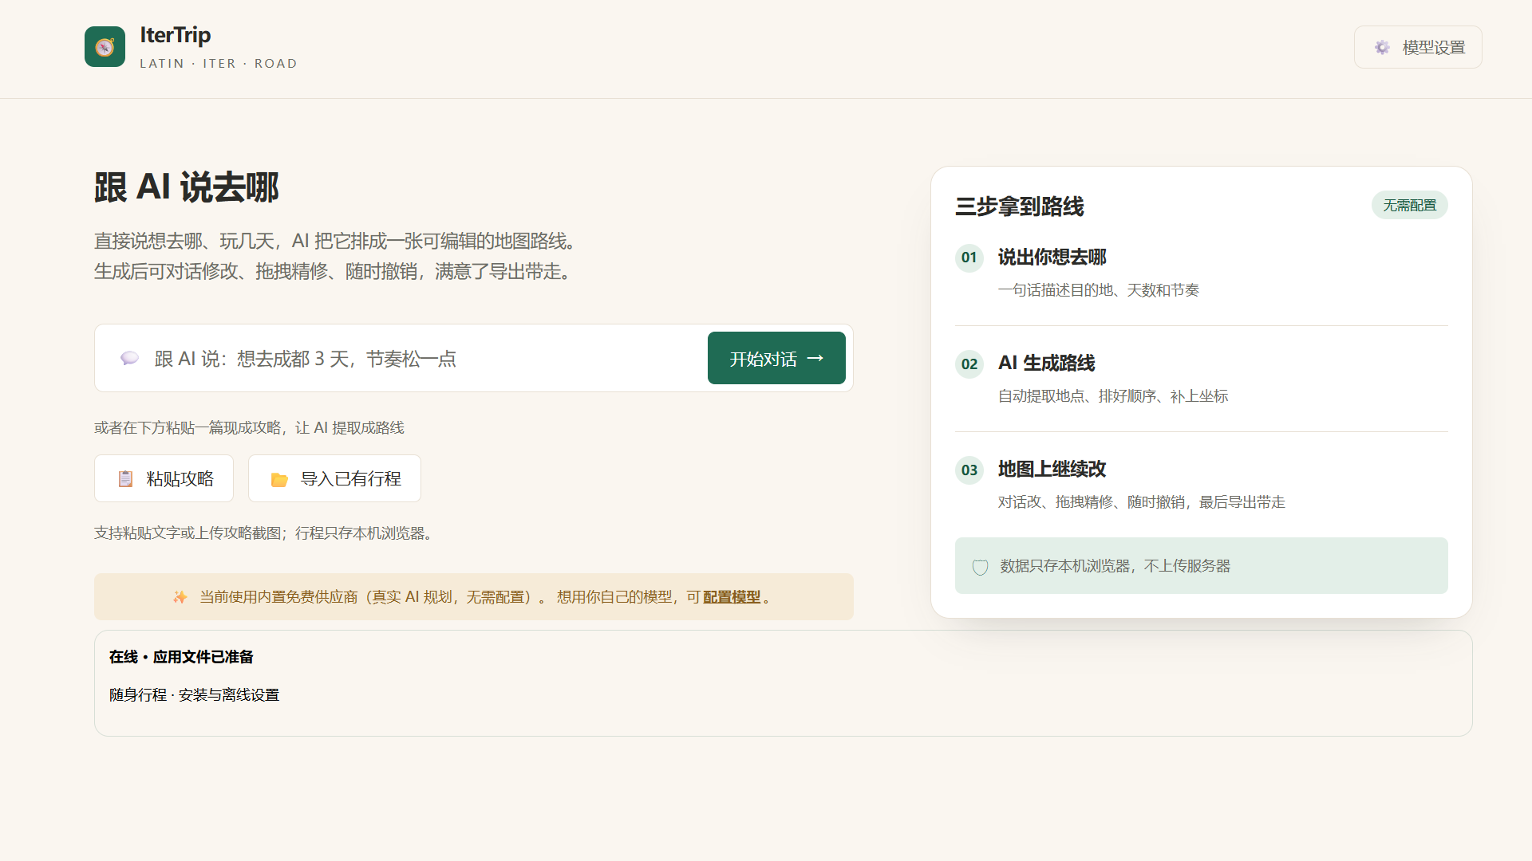Click the clipboard icon on 粘贴攻略

[125, 478]
